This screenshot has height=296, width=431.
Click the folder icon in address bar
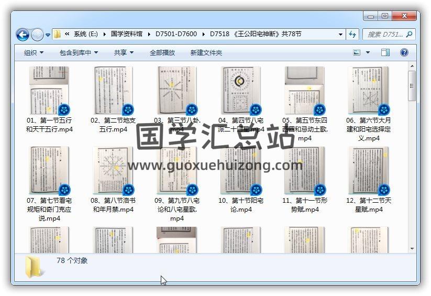click(x=57, y=34)
